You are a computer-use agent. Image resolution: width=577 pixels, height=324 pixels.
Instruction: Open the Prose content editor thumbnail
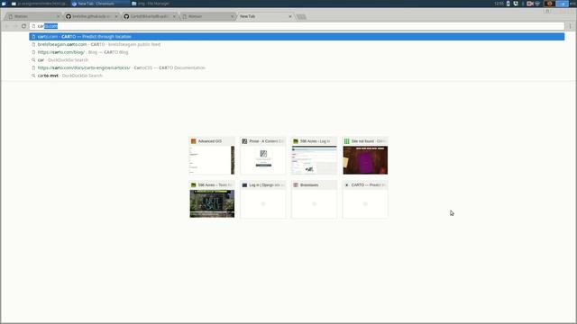click(263, 156)
